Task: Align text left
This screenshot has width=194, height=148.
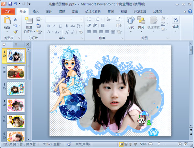Action: point(89,32)
